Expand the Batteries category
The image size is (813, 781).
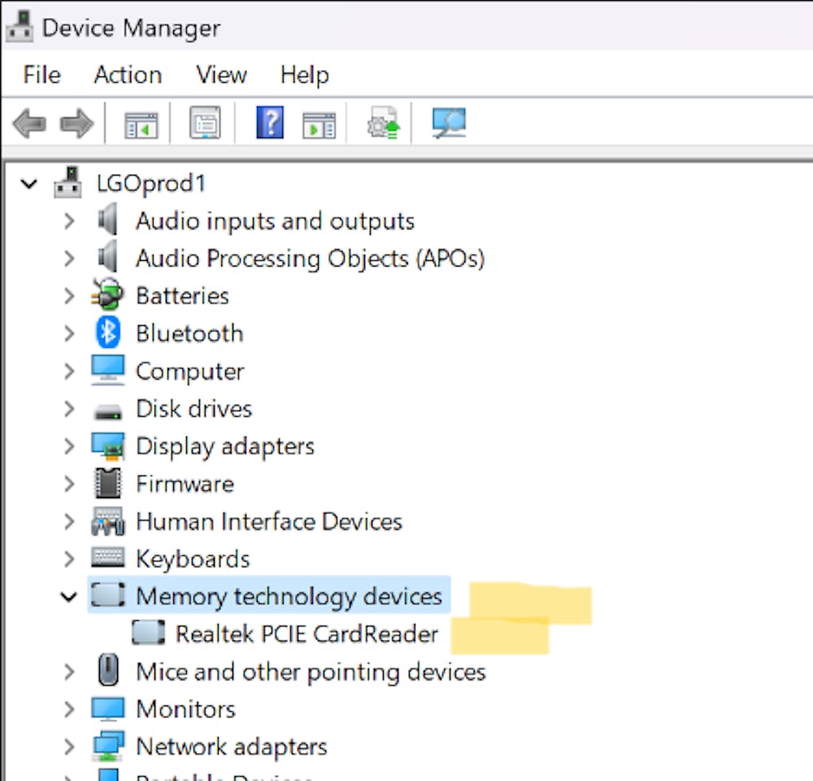69,296
